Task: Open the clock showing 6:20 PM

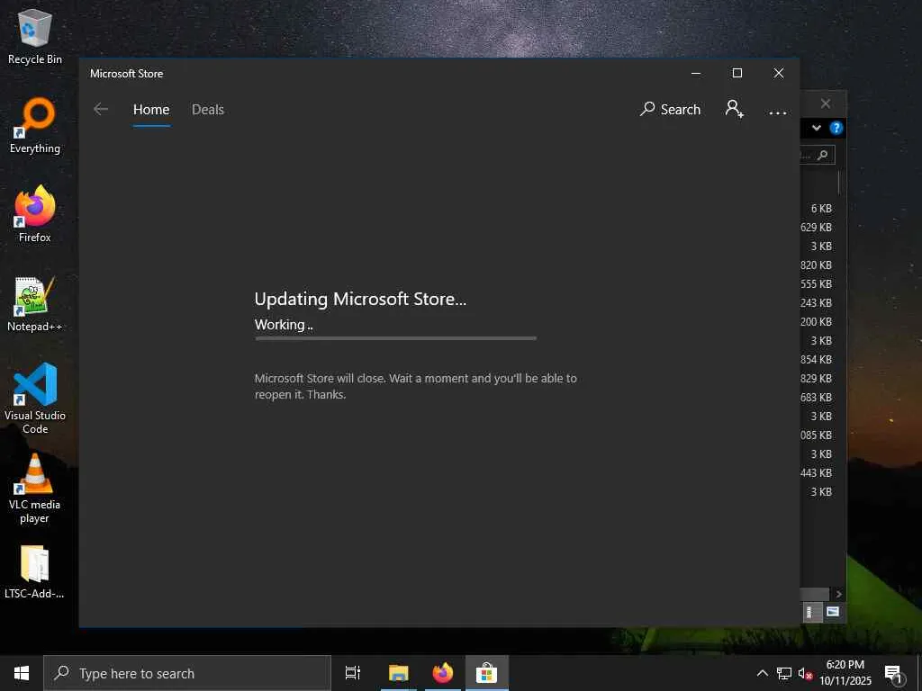Action: tap(845, 673)
